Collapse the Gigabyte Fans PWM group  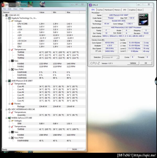(x=9, y=70)
